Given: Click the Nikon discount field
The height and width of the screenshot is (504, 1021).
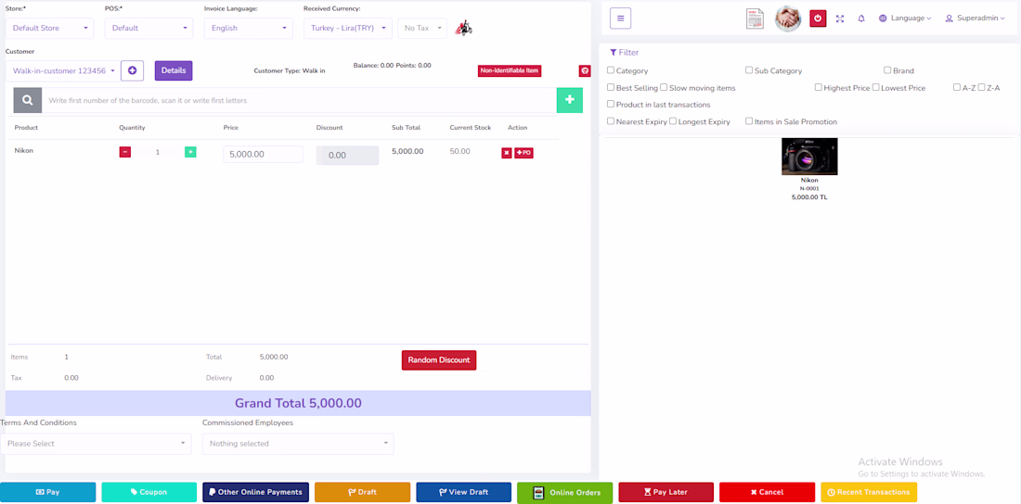Looking at the screenshot, I should pyautogui.click(x=347, y=156).
